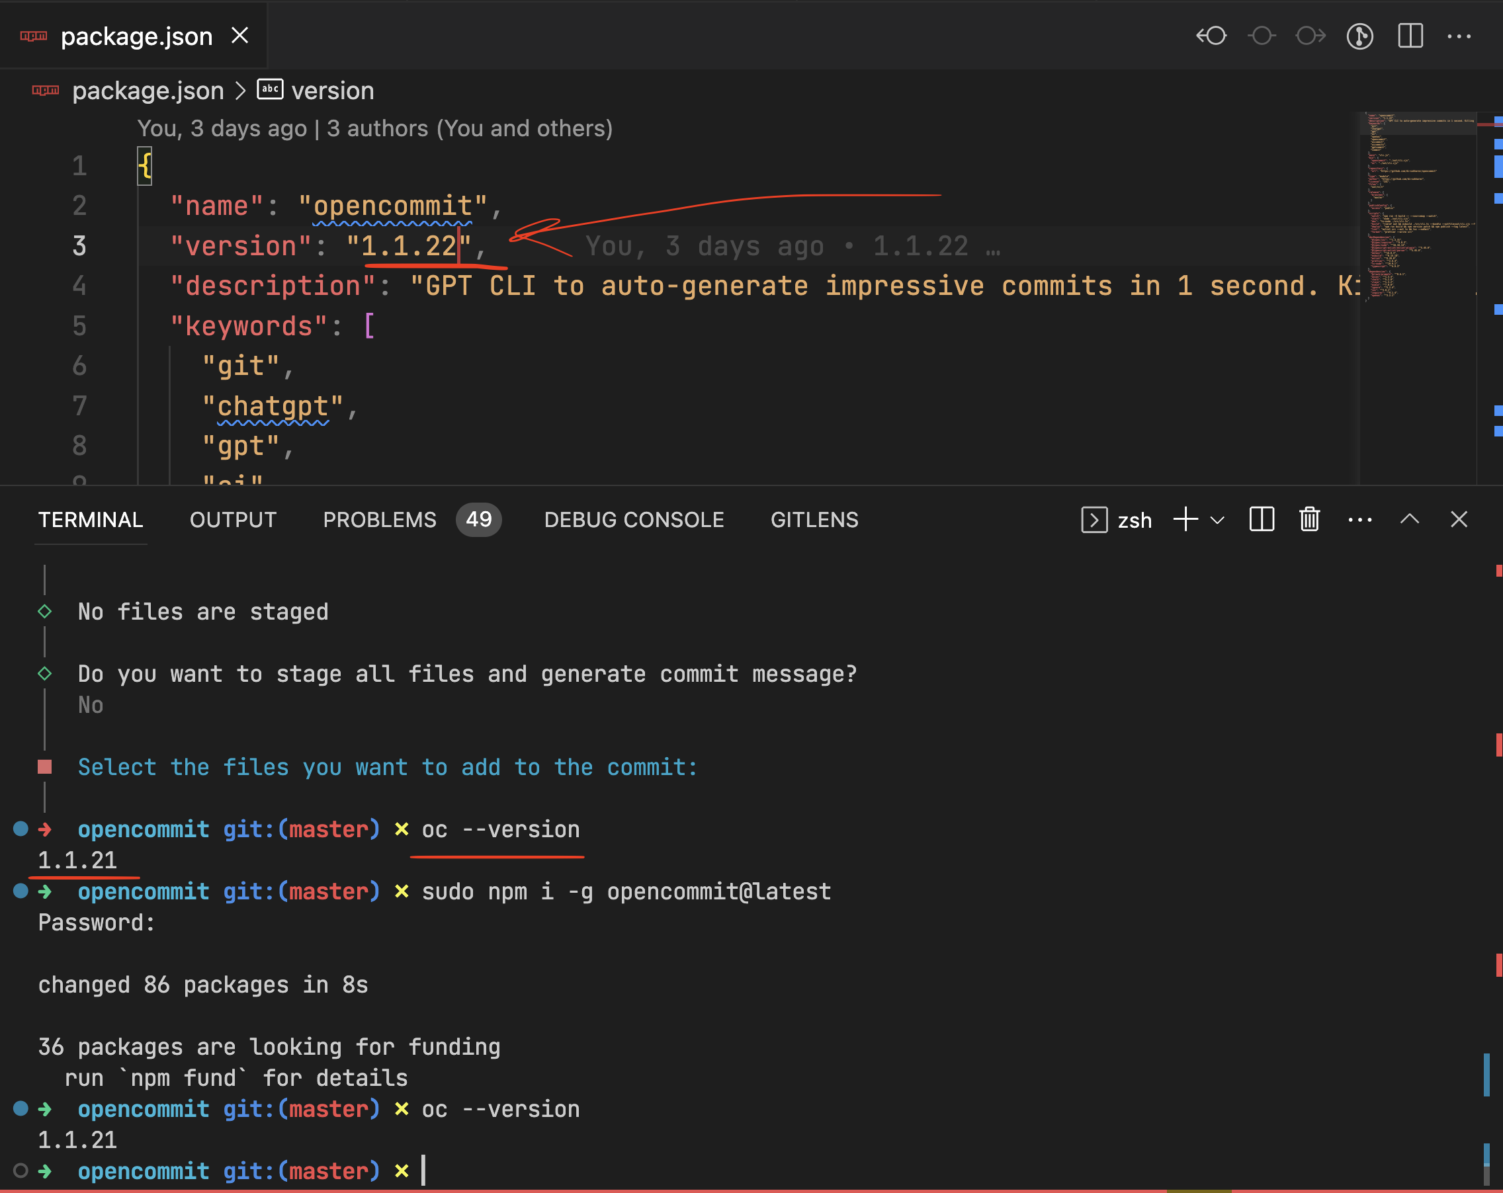Viewport: 1503px width, 1193px height.
Task: Click the terminal input prompt cursor
Action: tap(423, 1171)
